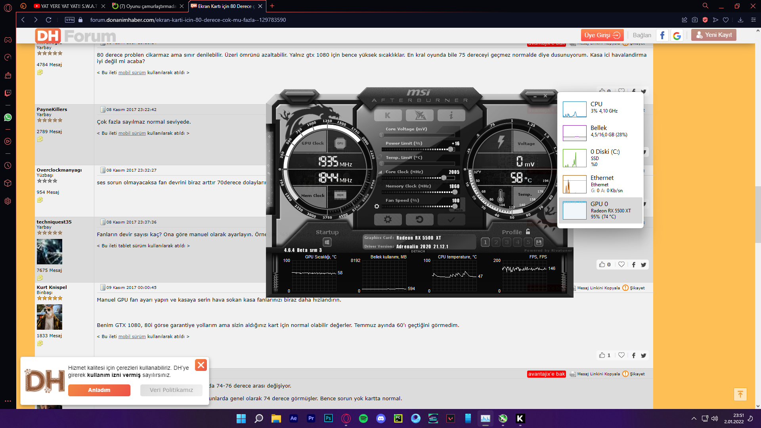Add page to bookmarks with heart icon
Image resolution: width=761 pixels, height=428 pixels.
tap(726, 20)
